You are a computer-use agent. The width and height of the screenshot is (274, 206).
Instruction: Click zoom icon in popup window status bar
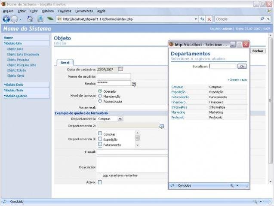click(x=232, y=185)
